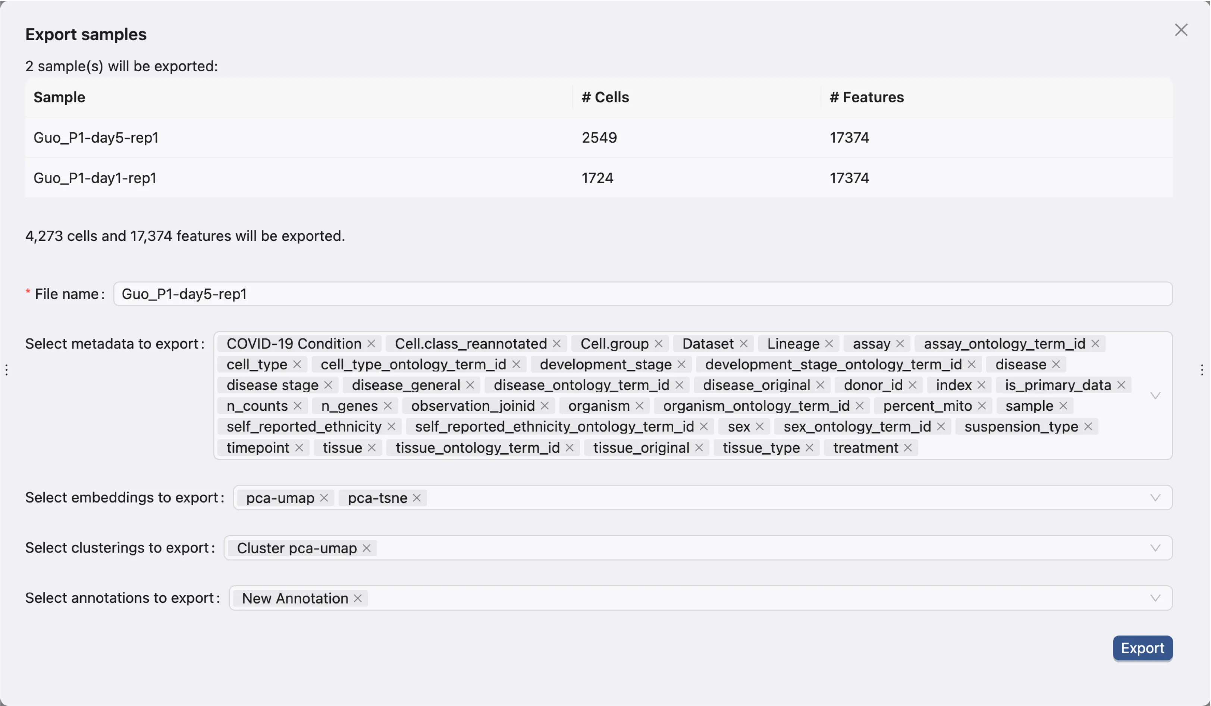Click the 1724 cells value
Viewport: 1211px width, 706px height.
pyautogui.click(x=597, y=178)
